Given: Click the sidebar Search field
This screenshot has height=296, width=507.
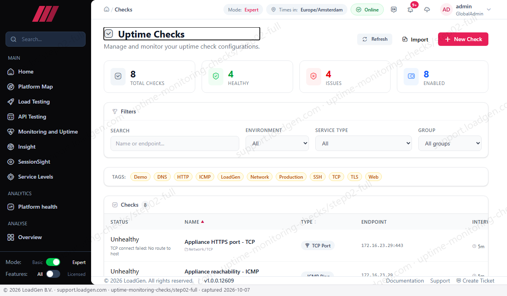Looking at the screenshot, I should [x=46, y=39].
